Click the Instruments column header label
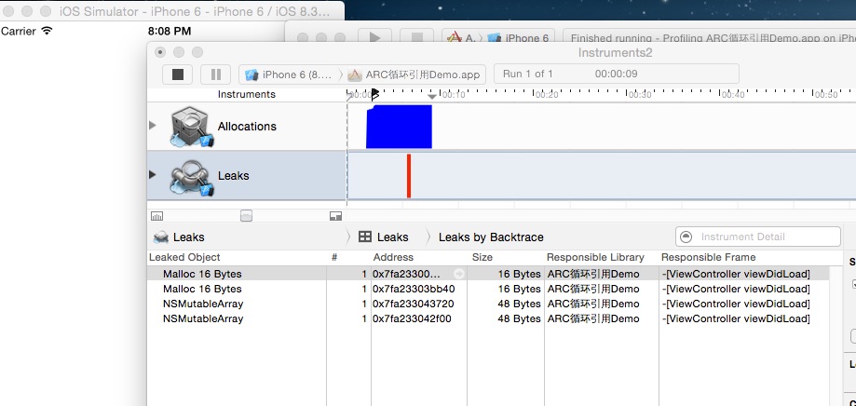The height and width of the screenshot is (406, 856). pos(246,94)
